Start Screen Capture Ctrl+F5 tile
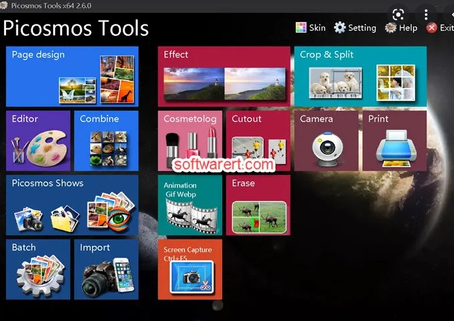The image size is (454, 321). [190, 269]
